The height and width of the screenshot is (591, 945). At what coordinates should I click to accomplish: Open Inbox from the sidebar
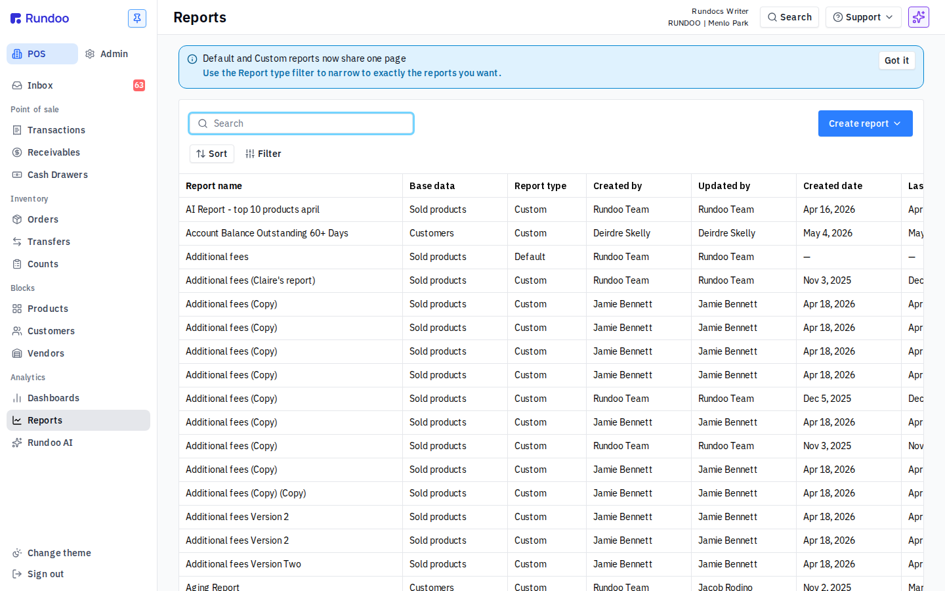(x=78, y=85)
